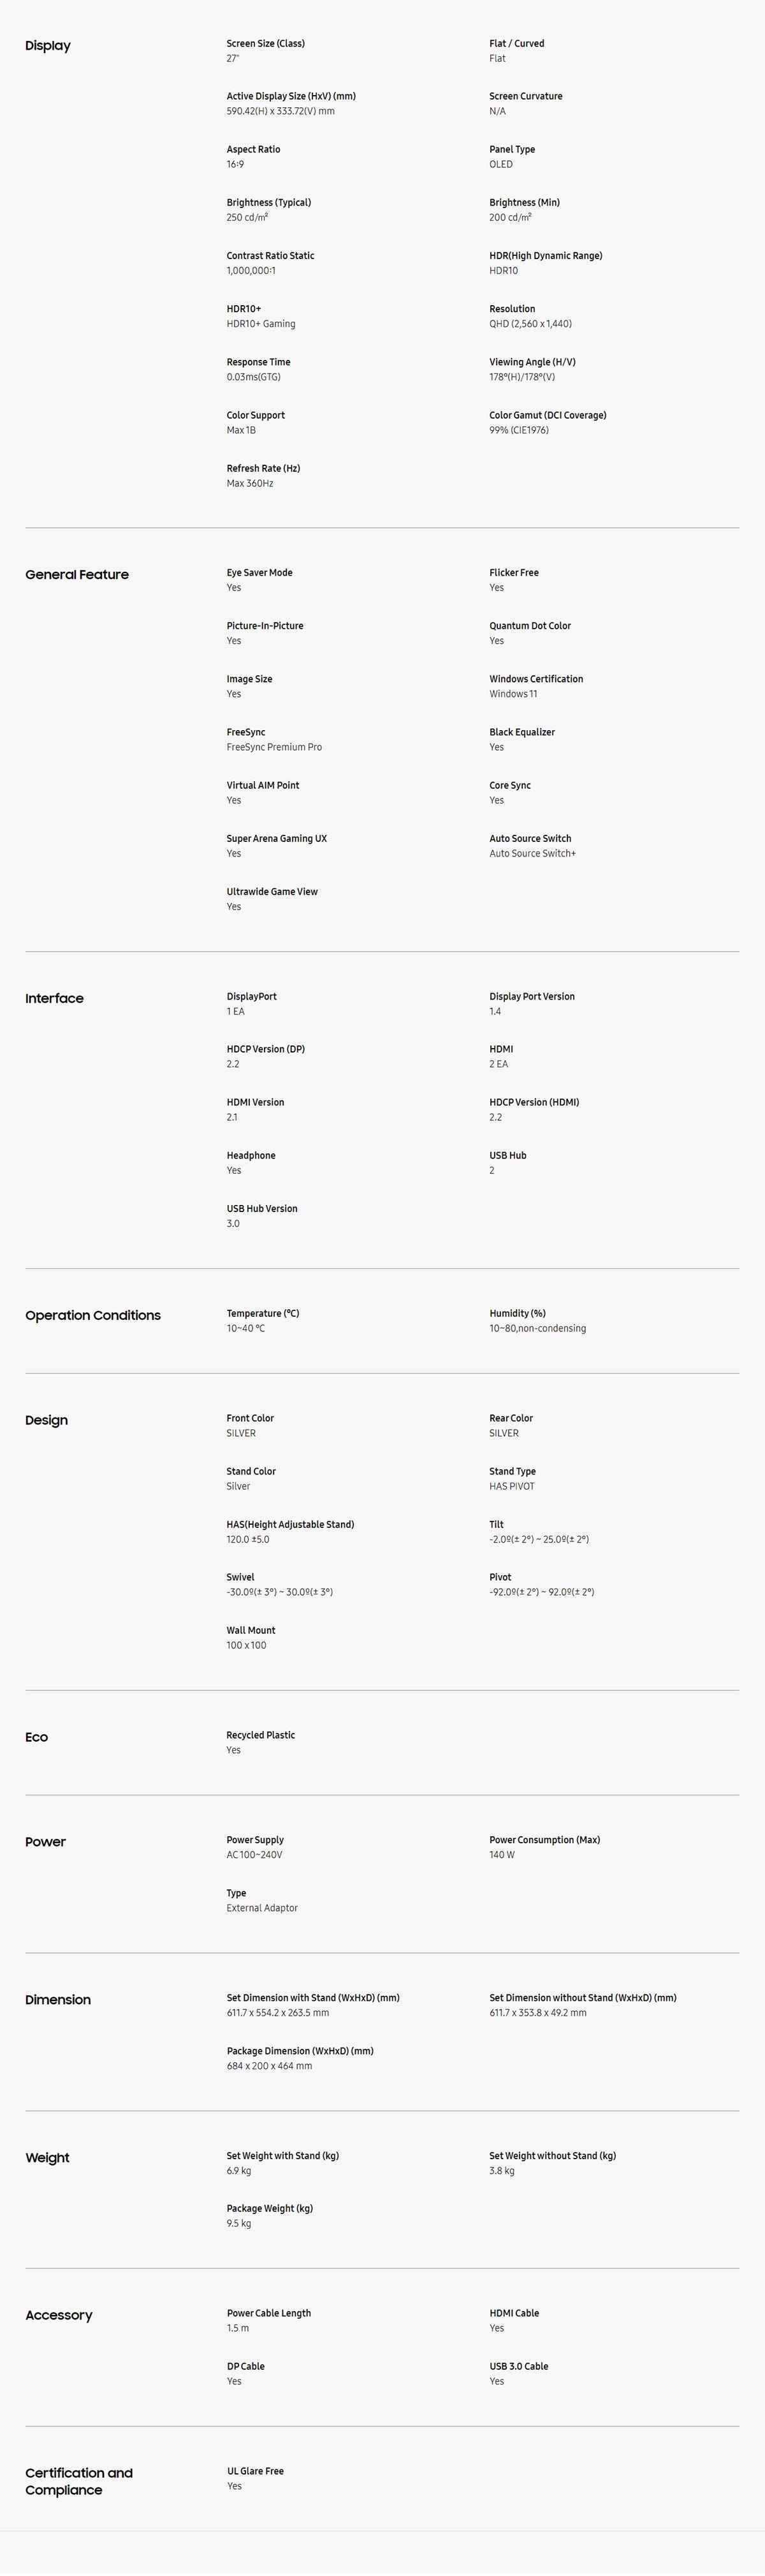Click the Panel Type OLED value

click(x=500, y=165)
